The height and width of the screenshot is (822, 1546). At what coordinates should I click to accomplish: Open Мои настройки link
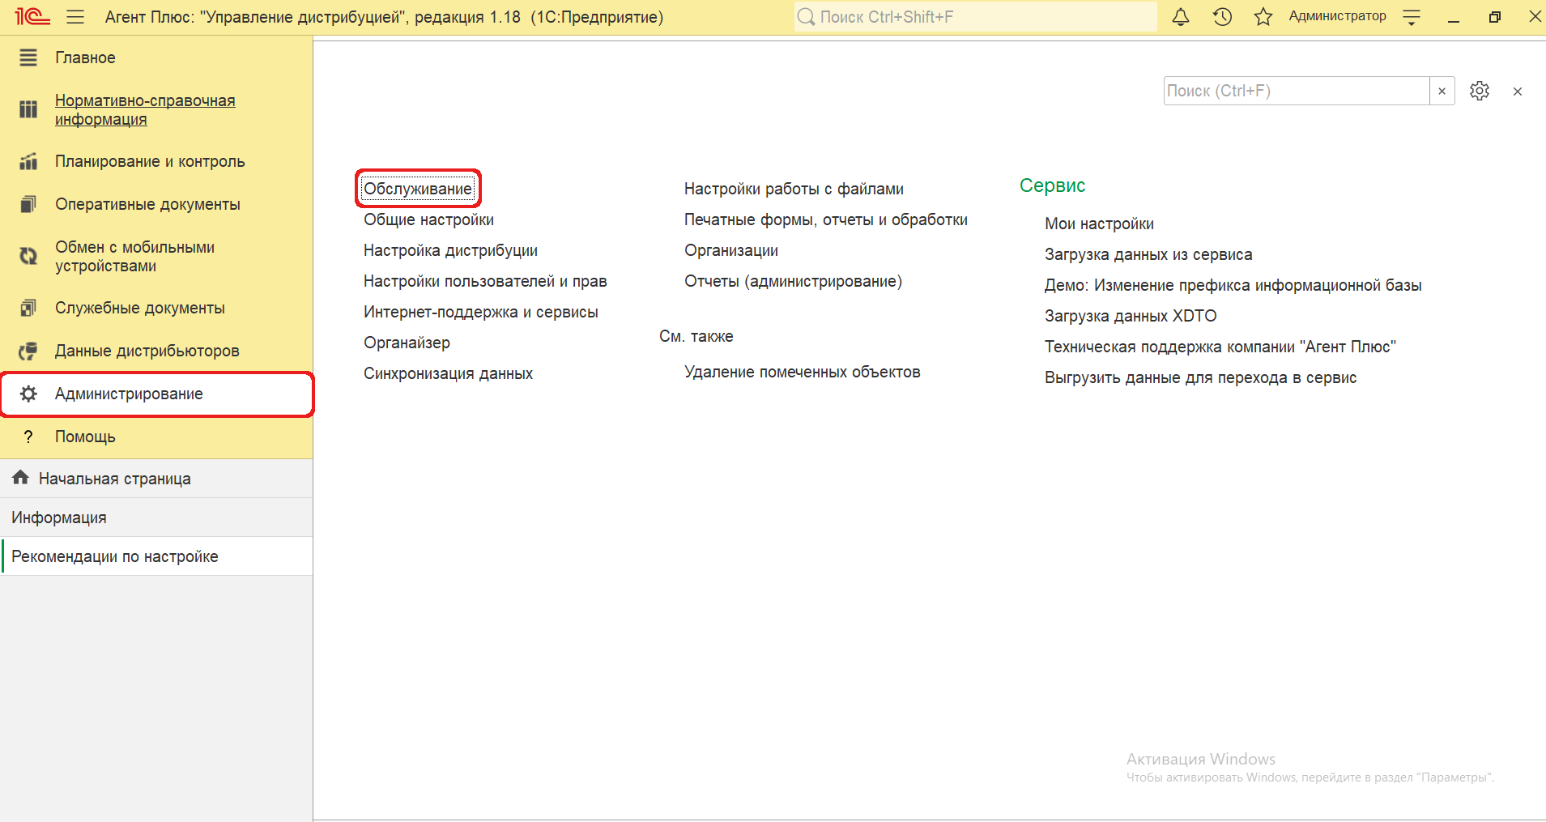[x=1099, y=224]
